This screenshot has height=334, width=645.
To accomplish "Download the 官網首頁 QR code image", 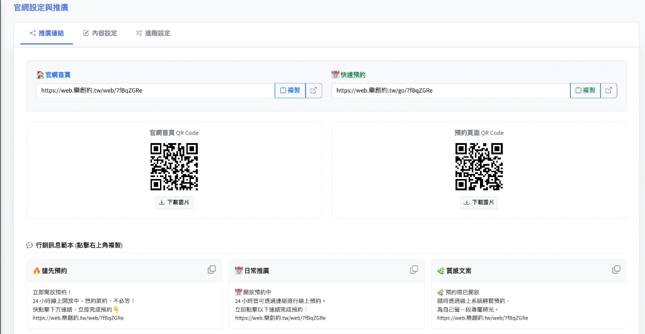I will pos(174,202).
